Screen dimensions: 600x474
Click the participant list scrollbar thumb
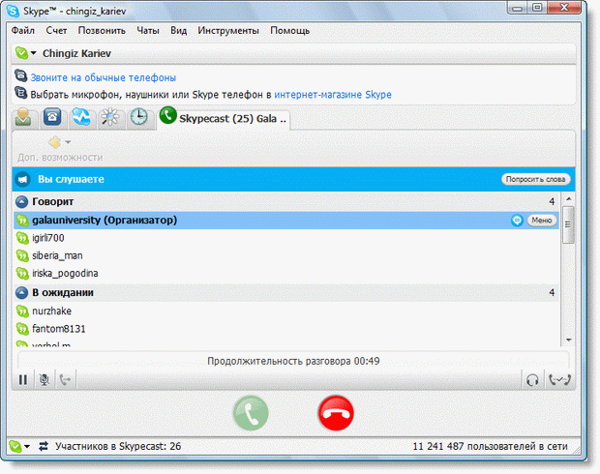click(568, 224)
